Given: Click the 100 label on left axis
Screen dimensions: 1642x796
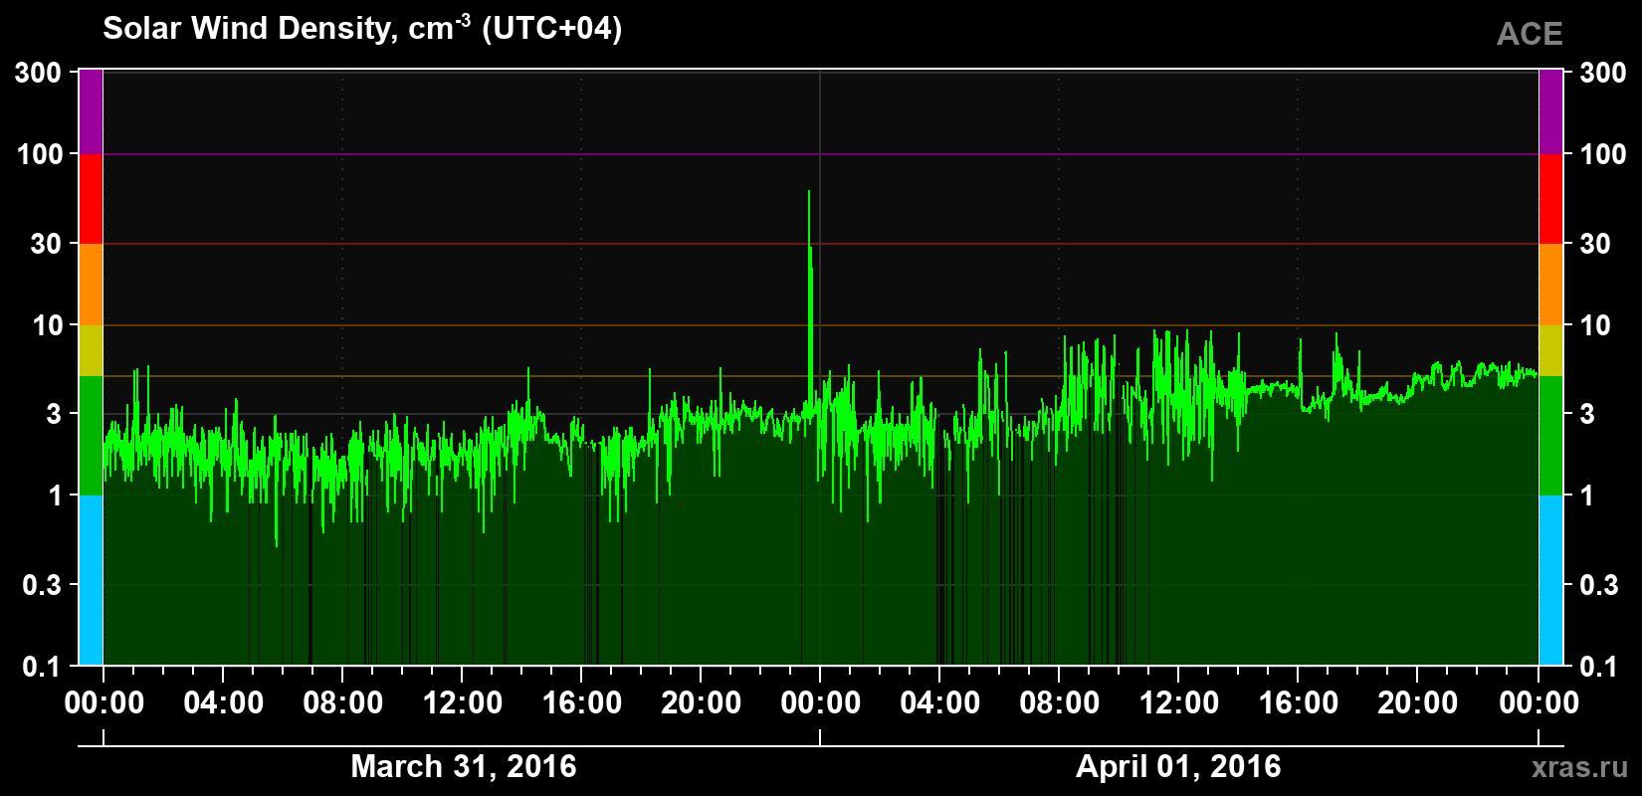Looking at the screenshot, I should tap(40, 154).
